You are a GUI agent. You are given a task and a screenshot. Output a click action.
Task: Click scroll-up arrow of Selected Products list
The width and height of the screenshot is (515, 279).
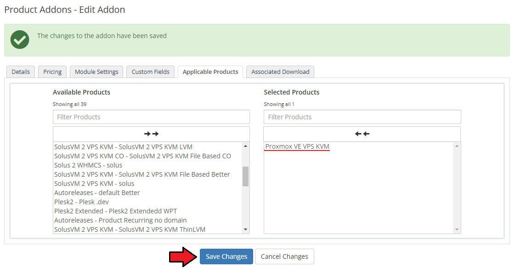pyautogui.click(x=457, y=146)
